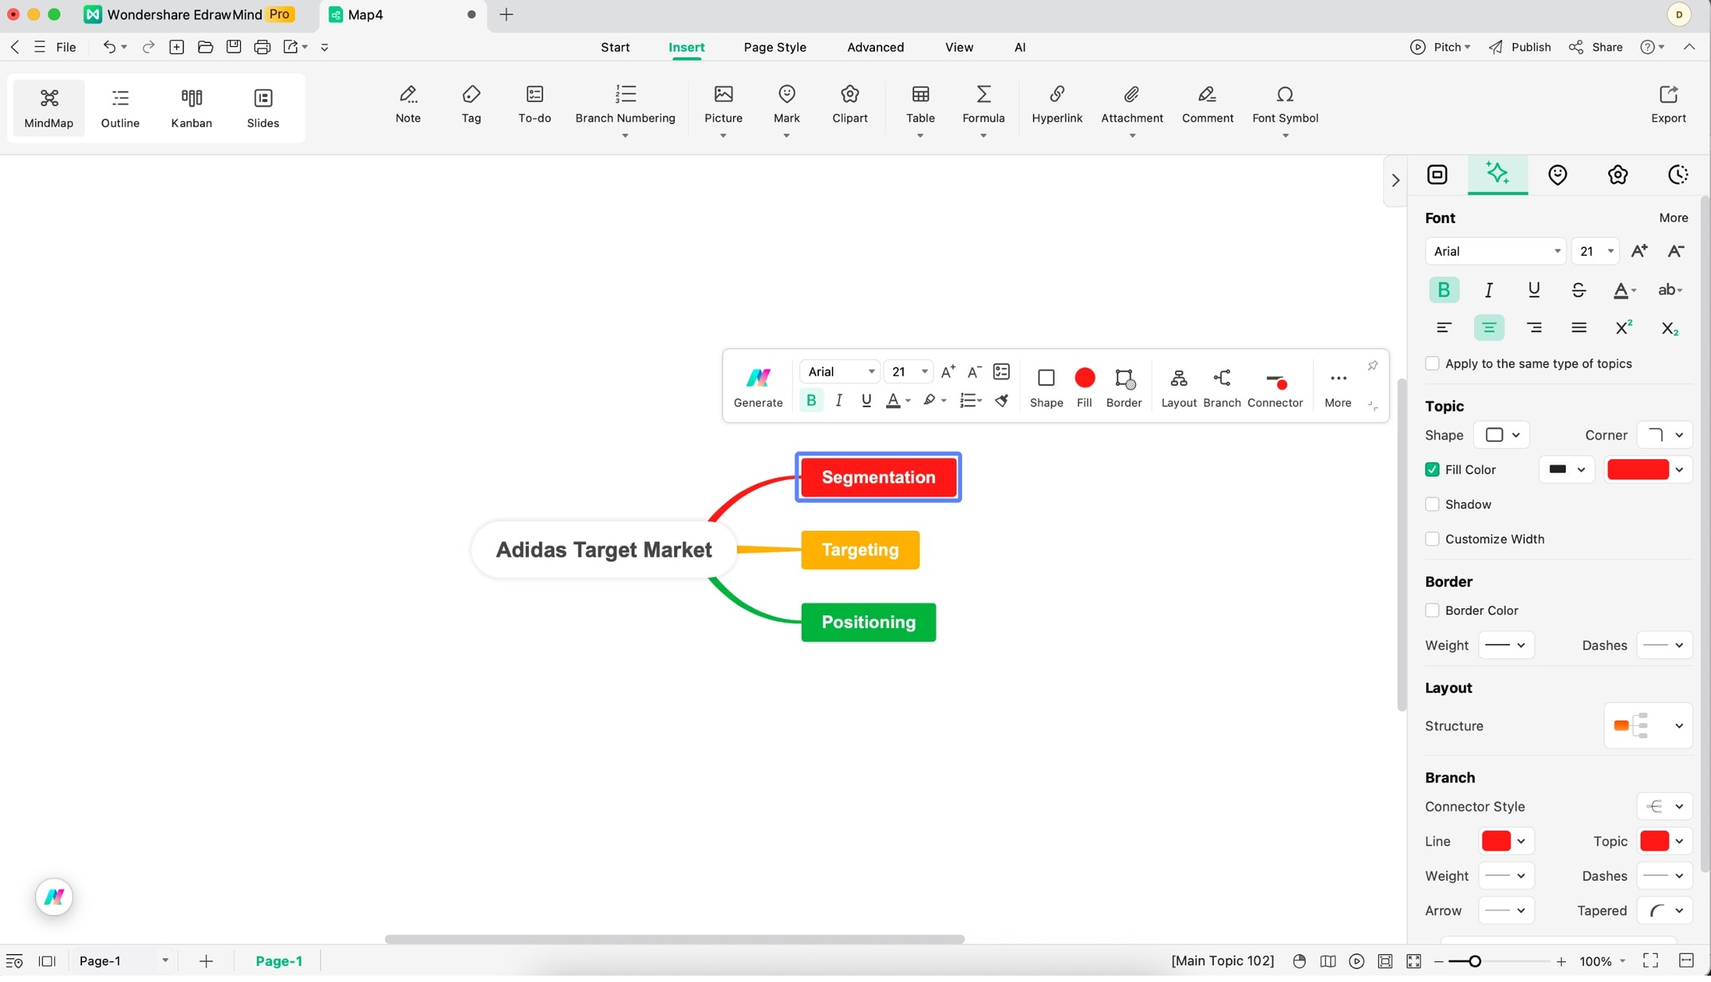The height and width of the screenshot is (982, 1711).
Task: Open the Tapered dropdown
Action: (1664, 911)
